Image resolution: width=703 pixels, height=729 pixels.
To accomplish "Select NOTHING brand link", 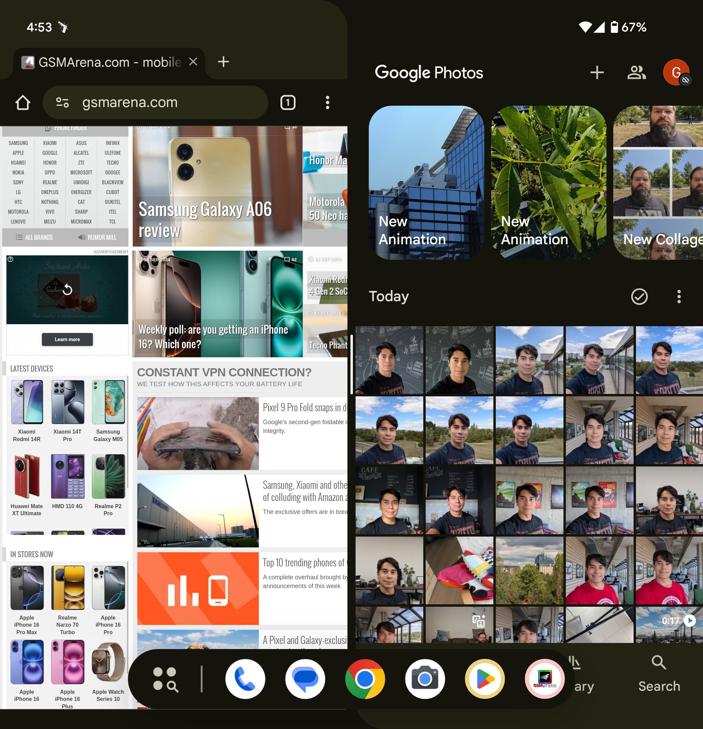I will pos(50,202).
